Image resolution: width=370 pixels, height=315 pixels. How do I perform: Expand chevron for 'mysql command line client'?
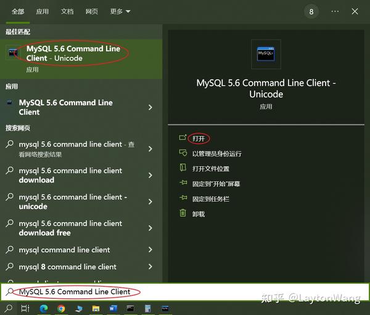click(x=150, y=250)
